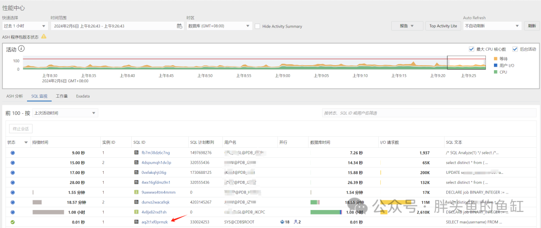Open Auto Refresh dropdown
This screenshot has height=228, width=541.
[x=492, y=26]
